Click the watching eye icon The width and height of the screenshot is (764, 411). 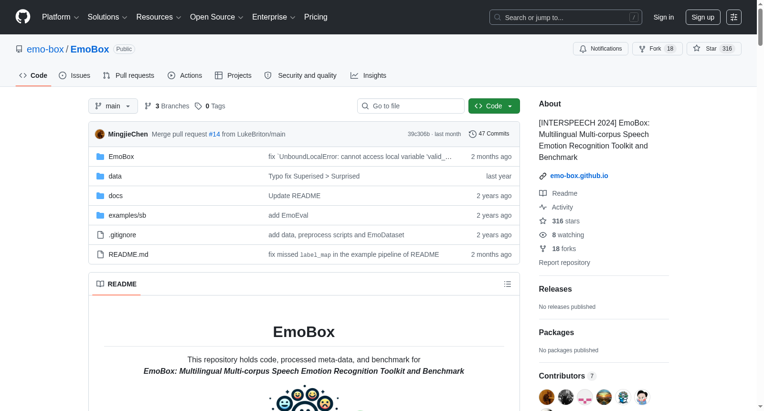click(x=543, y=235)
